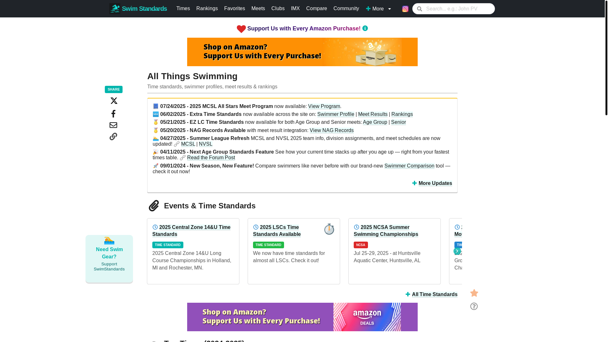This screenshot has width=608, height=342.
Task: Click the red heart icon
Action: click(241, 29)
